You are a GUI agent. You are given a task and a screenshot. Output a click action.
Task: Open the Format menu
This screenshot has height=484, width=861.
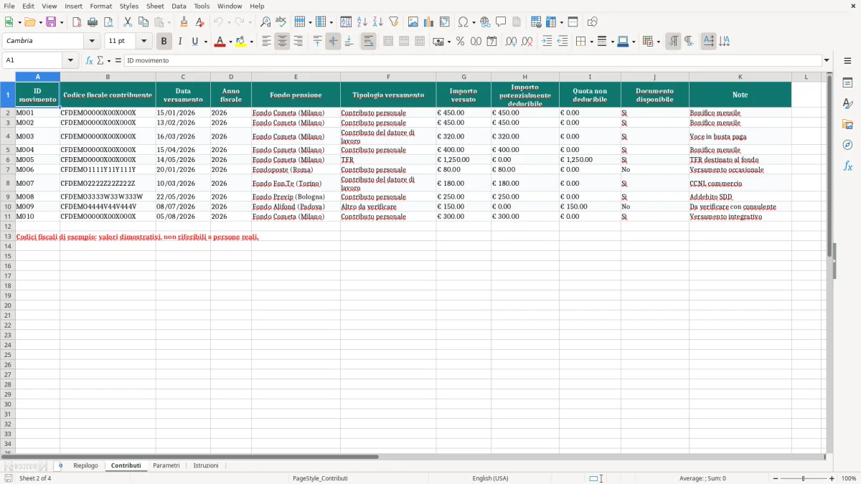coord(100,6)
